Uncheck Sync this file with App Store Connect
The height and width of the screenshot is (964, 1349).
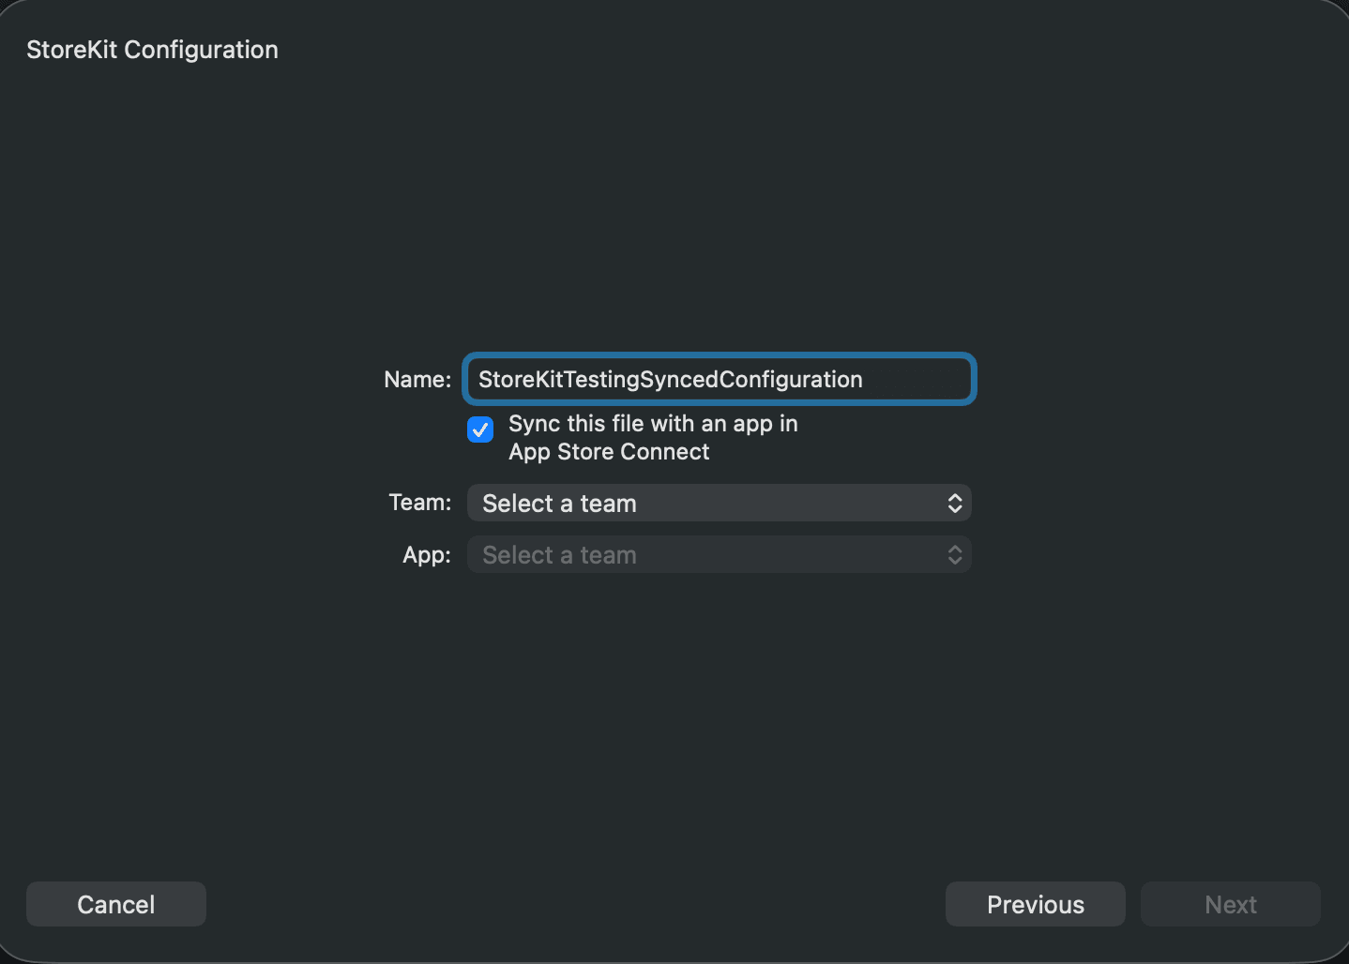pyautogui.click(x=480, y=429)
